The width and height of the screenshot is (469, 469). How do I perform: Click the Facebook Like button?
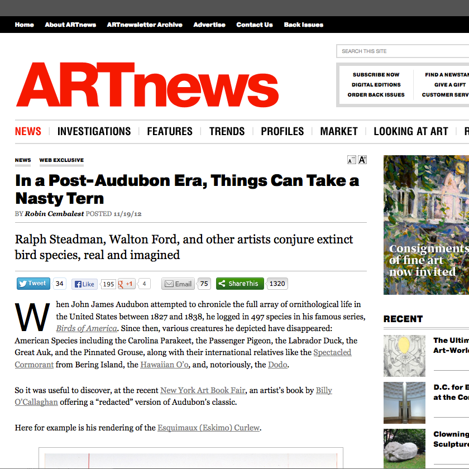point(84,284)
